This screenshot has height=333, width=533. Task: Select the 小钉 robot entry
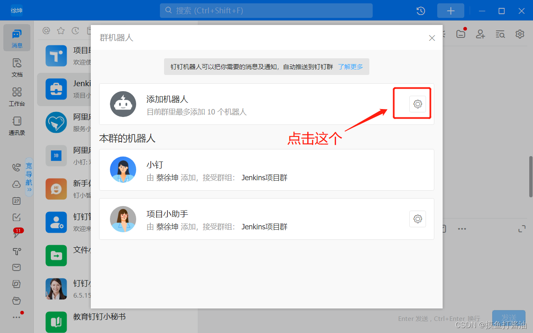pyautogui.click(x=266, y=170)
